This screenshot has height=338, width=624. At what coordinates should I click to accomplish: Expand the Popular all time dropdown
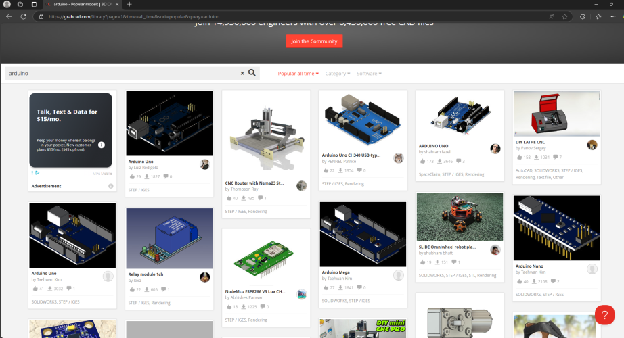point(298,73)
